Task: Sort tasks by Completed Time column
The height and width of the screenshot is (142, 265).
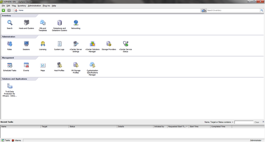Action: pyautogui.click(x=221, y=127)
